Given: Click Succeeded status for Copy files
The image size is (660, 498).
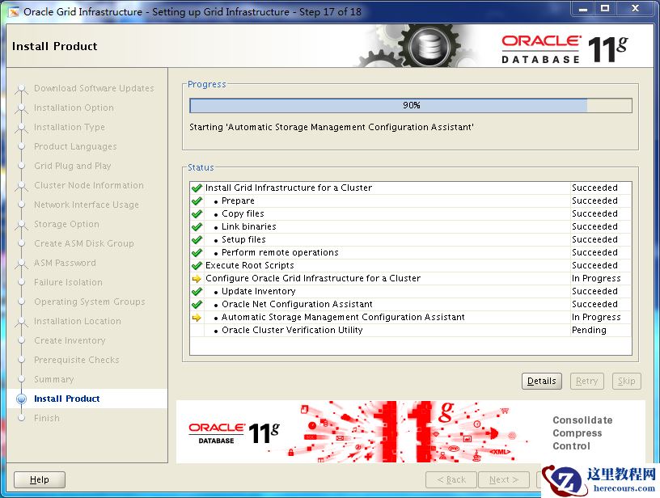Looking at the screenshot, I should tap(594, 213).
